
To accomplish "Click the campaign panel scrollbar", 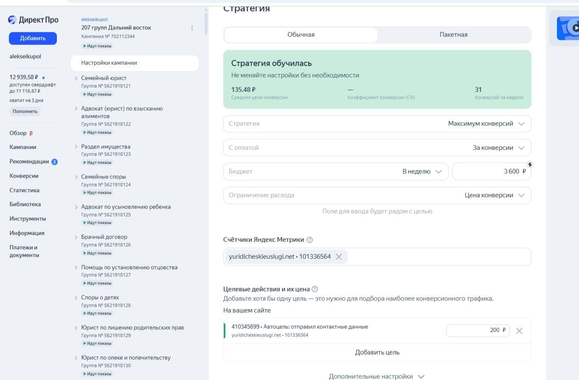I will [206, 23].
